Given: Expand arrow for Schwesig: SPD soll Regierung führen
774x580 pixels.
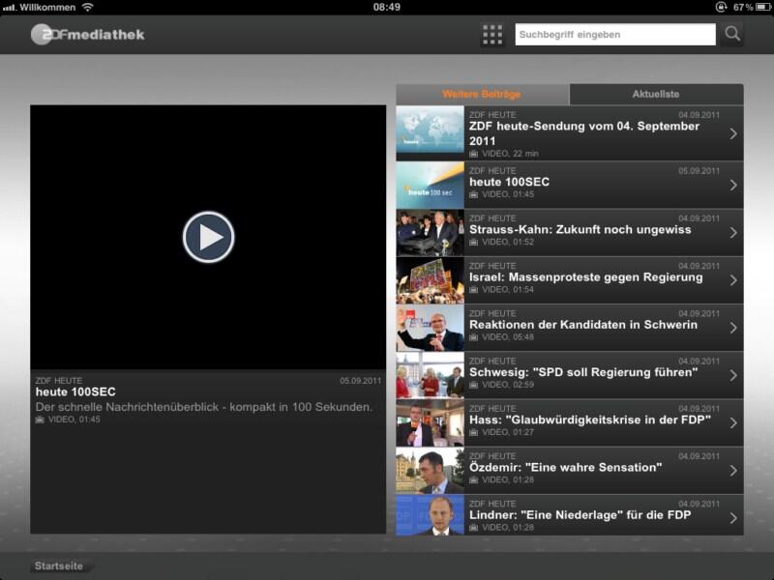Looking at the screenshot, I should tap(733, 375).
